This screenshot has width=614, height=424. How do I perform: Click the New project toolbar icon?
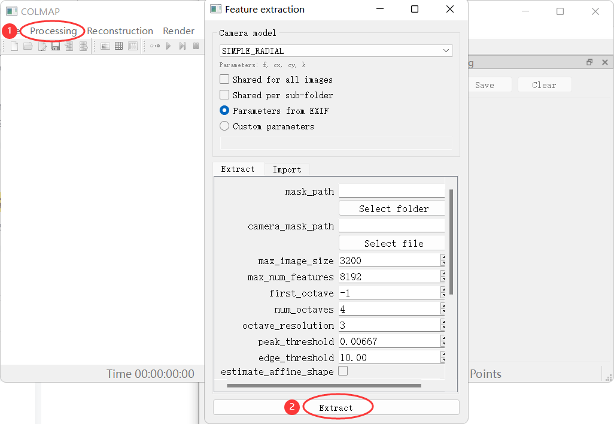pyautogui.click(x=14, y=46)
